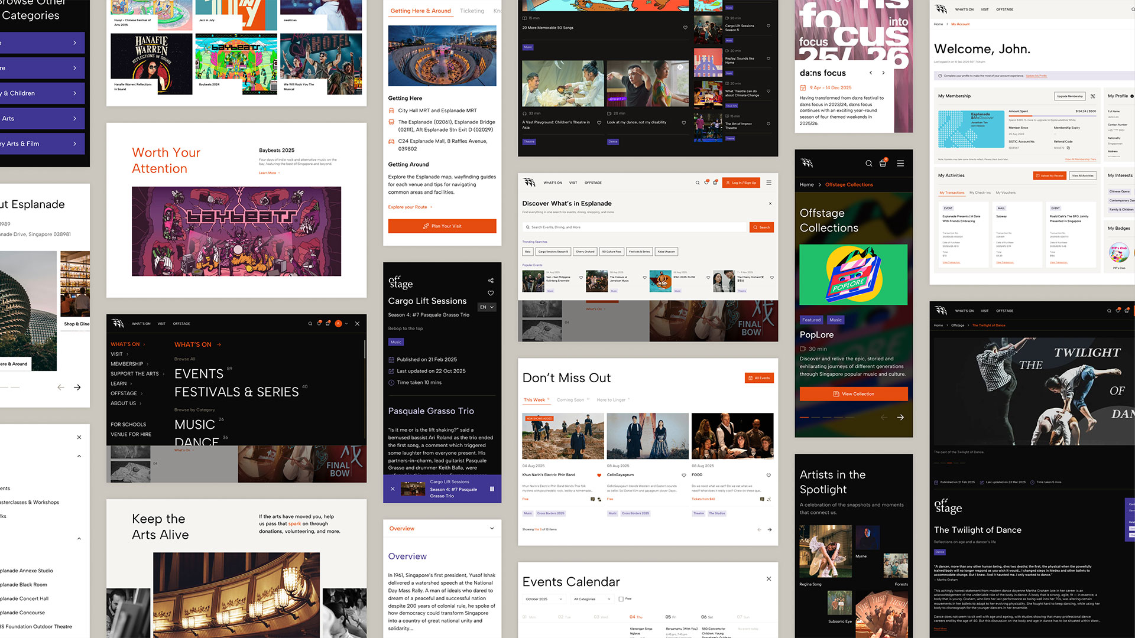Viewport: 1135px width, 638px height.
Task: Favorite A Vast Playground Children's Theatre video
Action: coord(599,123)
